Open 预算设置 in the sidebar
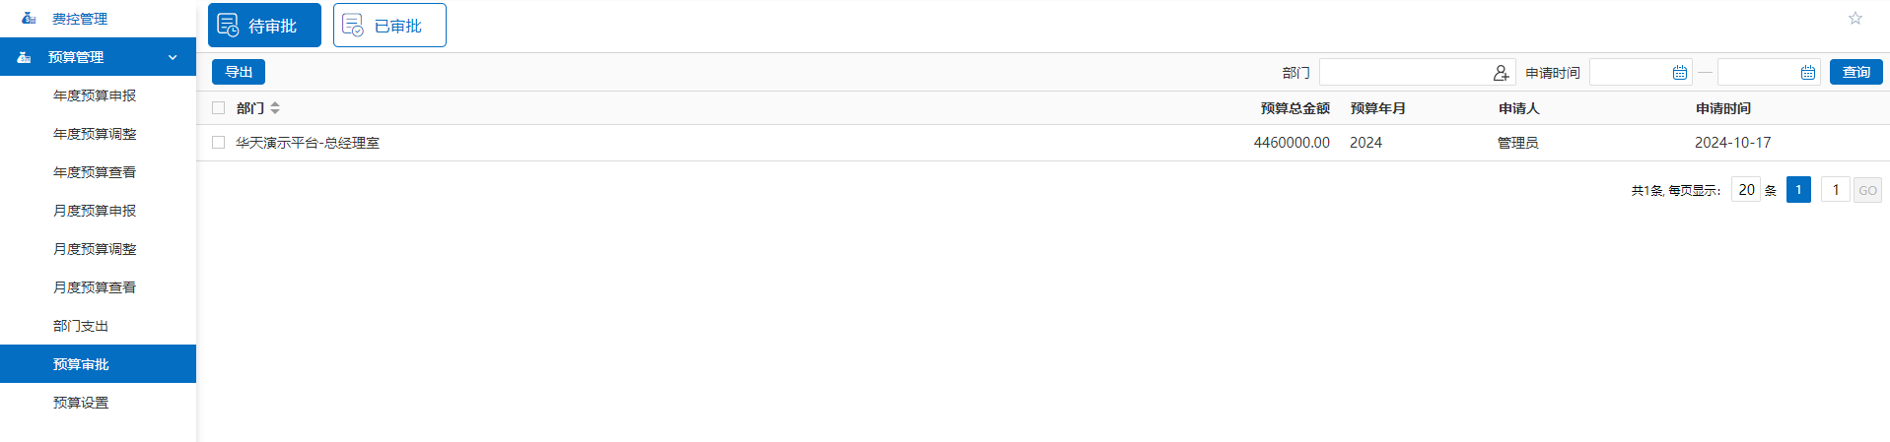 coord(81,403)
